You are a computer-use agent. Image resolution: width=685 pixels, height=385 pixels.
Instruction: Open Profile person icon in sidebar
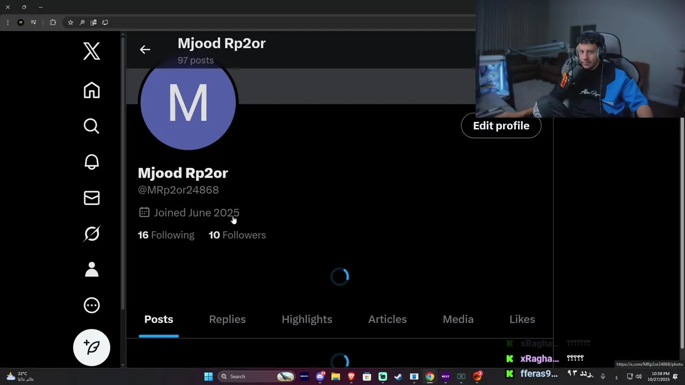92,269
